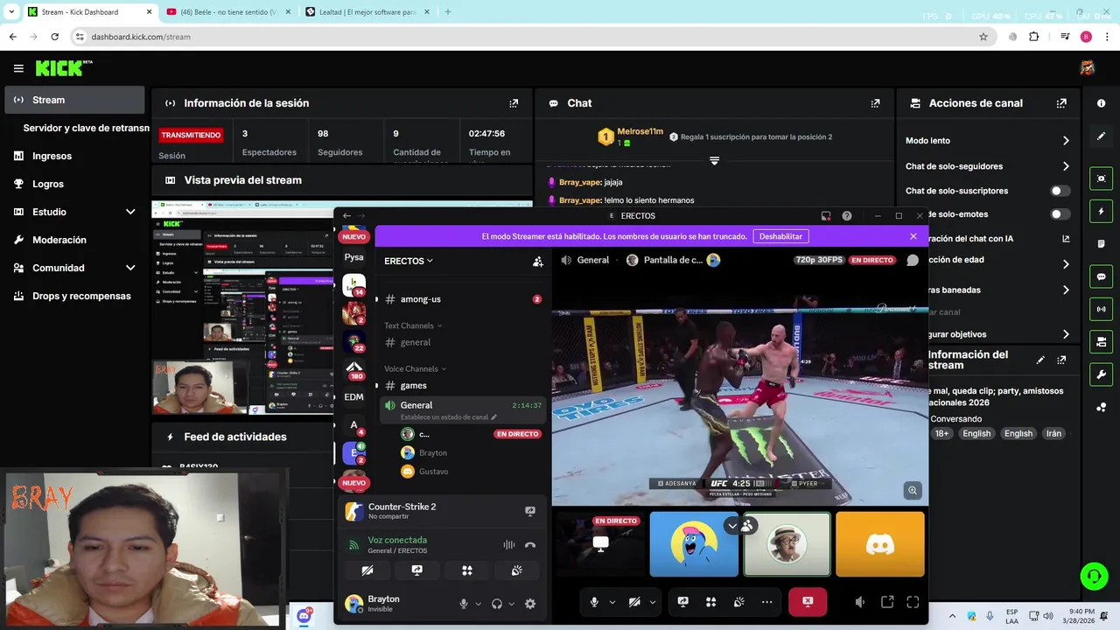
Task: Mute microphone in Discord call controls
Action: pyautogui.click(x=594, y=602)
